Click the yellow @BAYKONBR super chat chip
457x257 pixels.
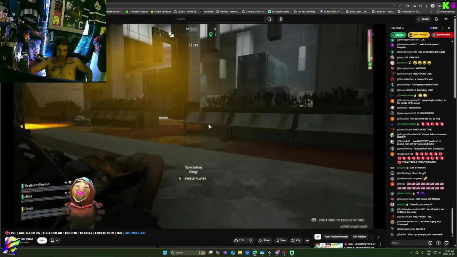pos(418,35)
